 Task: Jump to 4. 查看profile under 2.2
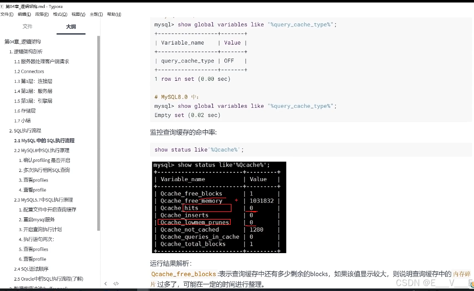pyautogui.click(x=32, y=190)
